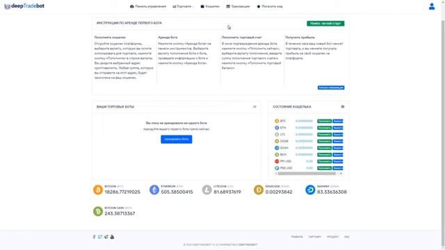Click blue withdraw button for DASH
445x250 pixels.
(x=338, y=148)
